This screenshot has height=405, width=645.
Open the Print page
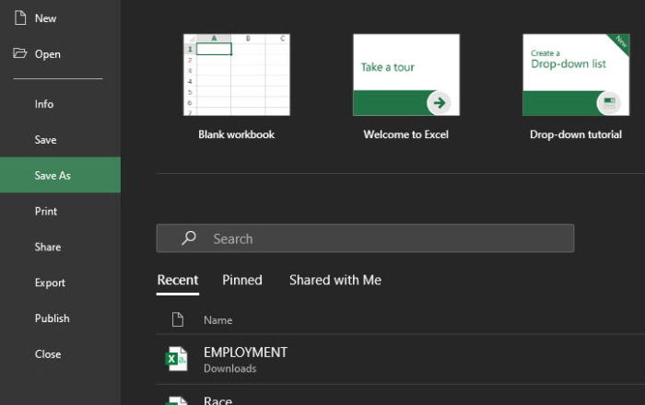point(46,211)
